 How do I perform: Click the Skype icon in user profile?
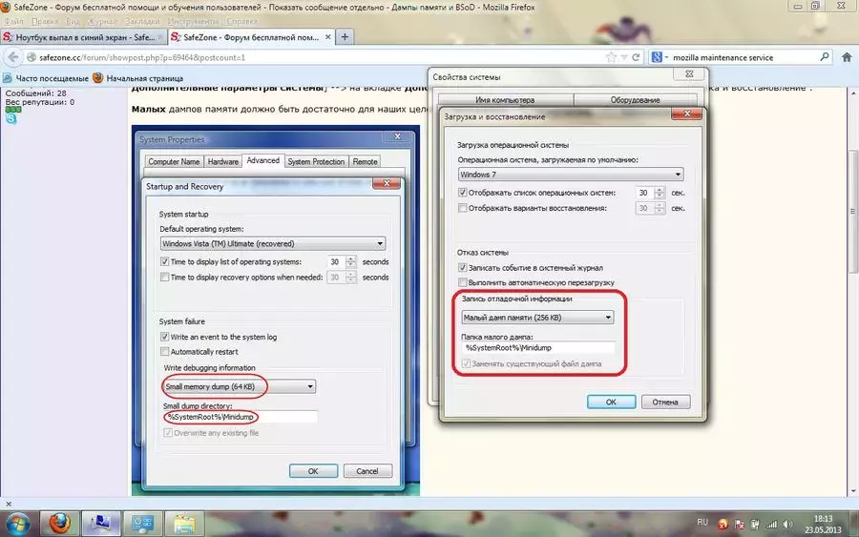tap(10, 118)
